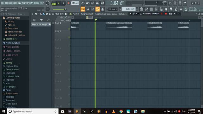Select the Slice tool in playlist
203x114 pixels.
click(x=56, y=14)
